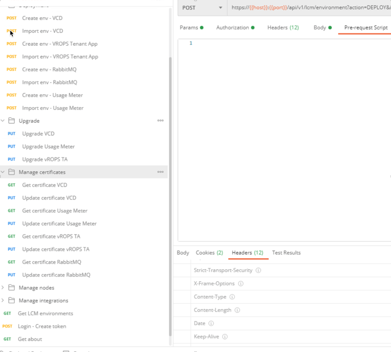This screenshot has height=352, width=391.
Task: Open Login - Create token request
Action: pyautogui.click(x=42, y=326)
